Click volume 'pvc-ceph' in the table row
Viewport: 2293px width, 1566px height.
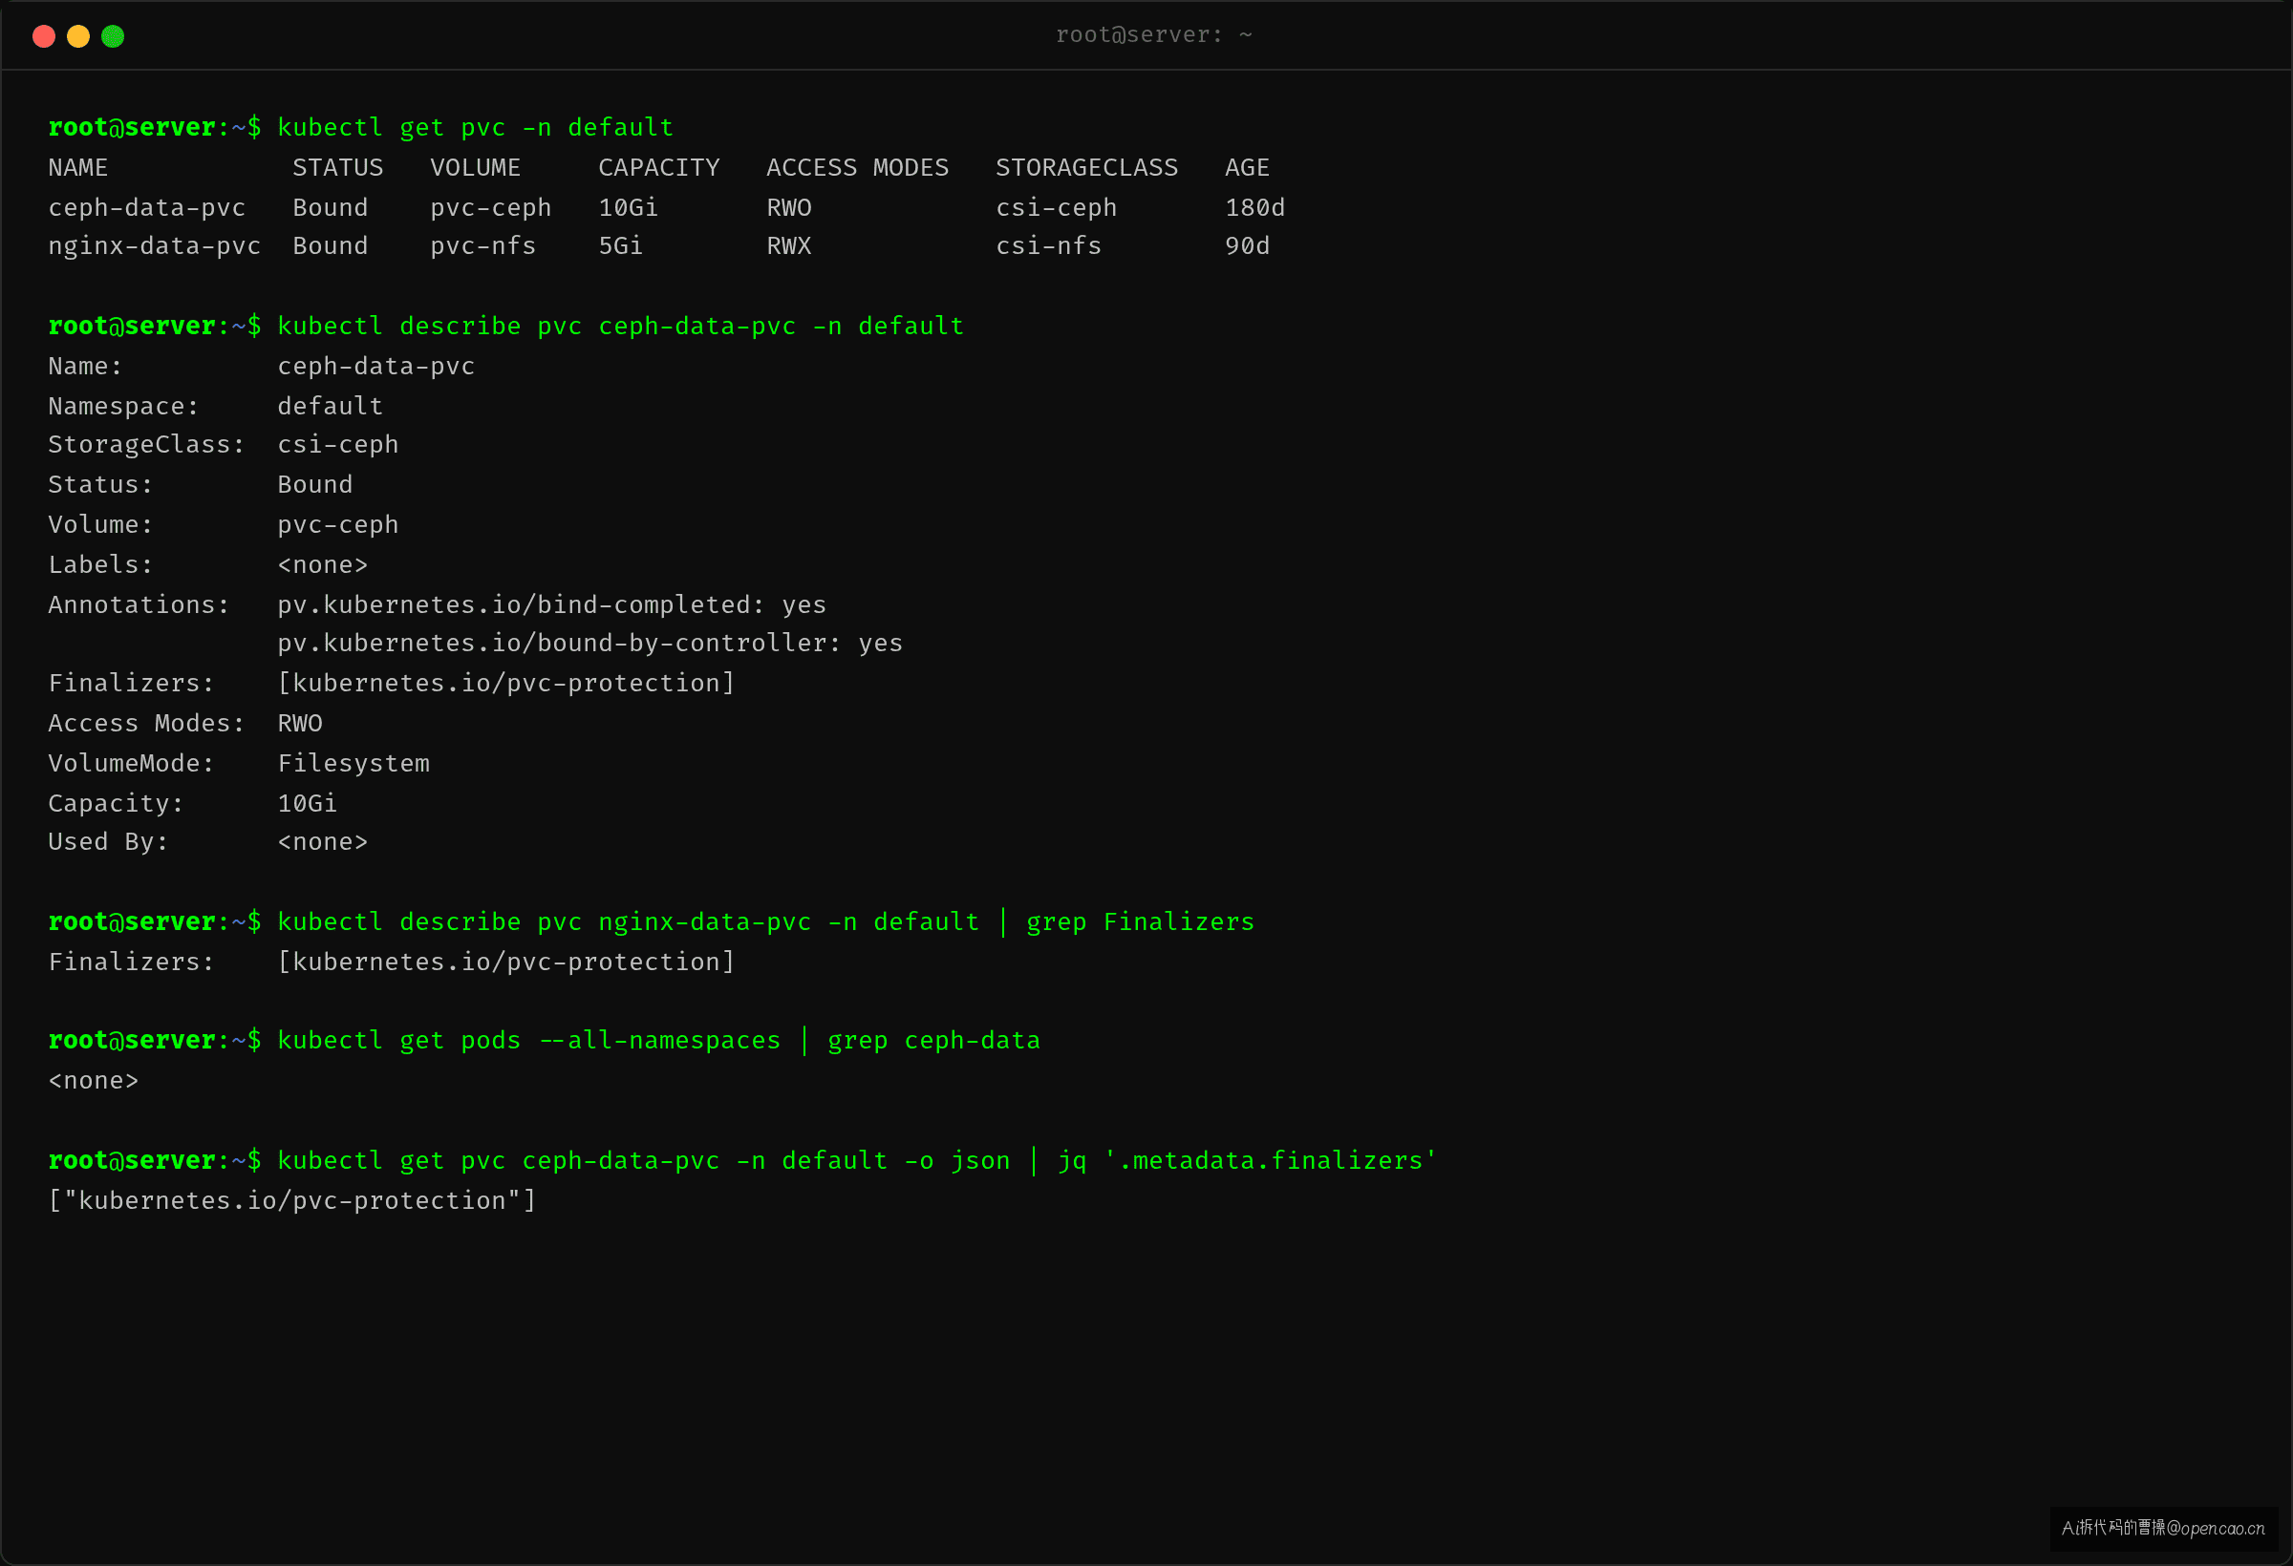pyautogui.click(x=490, y=208)
